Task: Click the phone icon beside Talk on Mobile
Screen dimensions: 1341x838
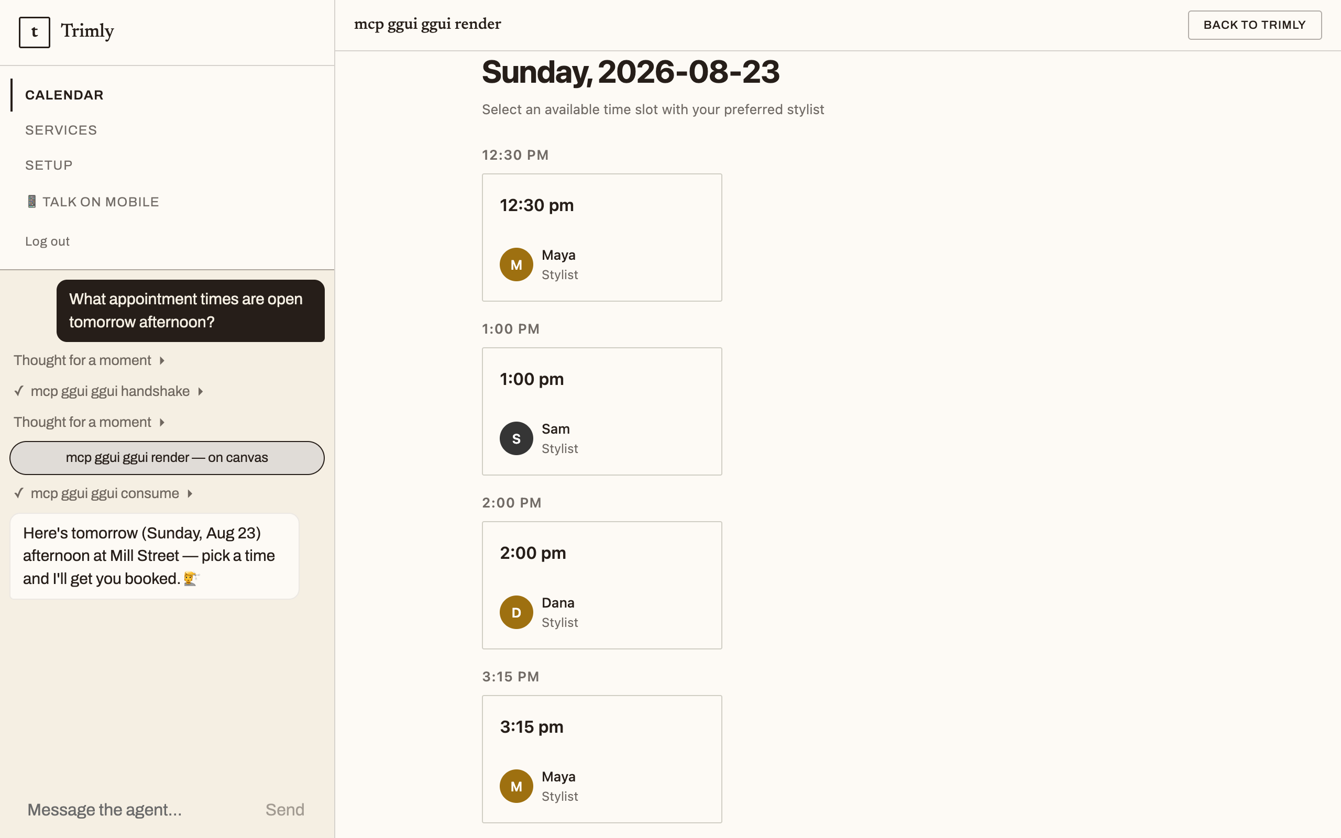Action: [31, 202]
